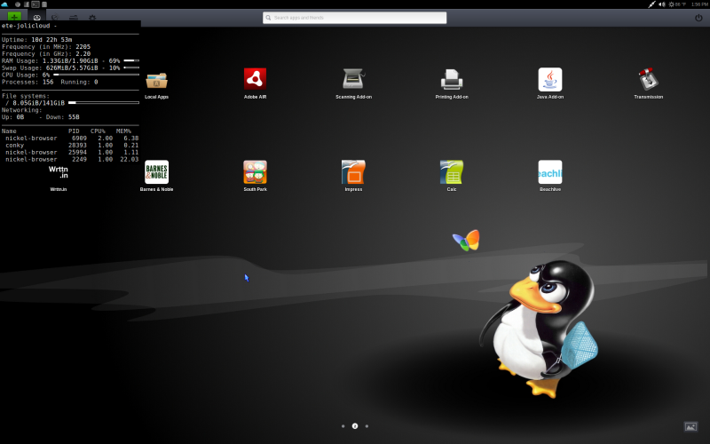Open the South Park app
710x444 pixels.
pos(255,172)
